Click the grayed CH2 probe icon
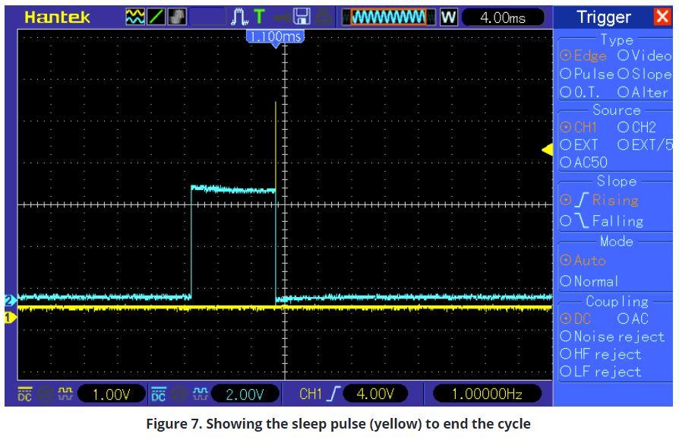679x440 pixels. [x=178, y=394]
